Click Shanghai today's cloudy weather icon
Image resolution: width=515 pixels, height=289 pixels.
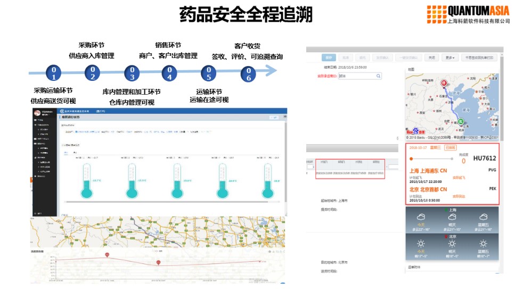421,217
